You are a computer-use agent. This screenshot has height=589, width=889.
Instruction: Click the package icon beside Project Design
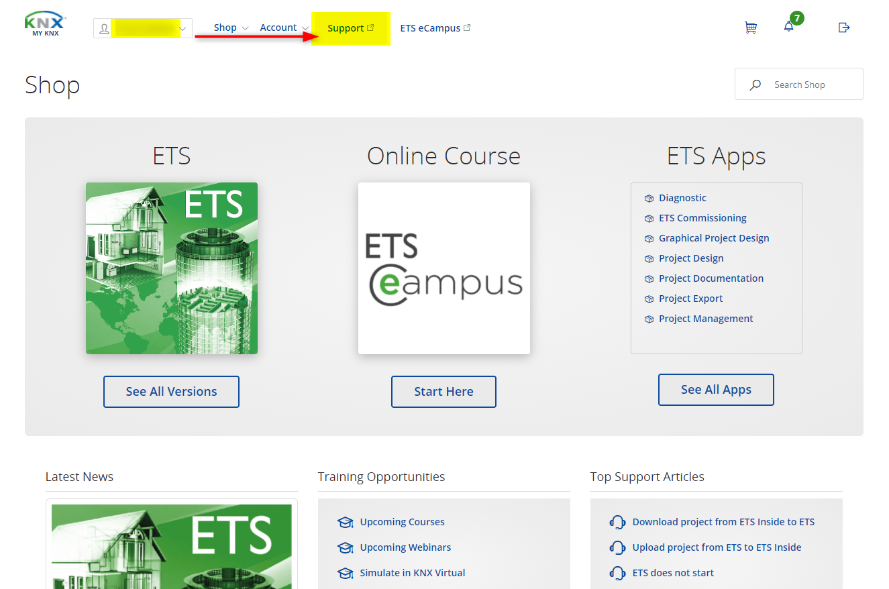649,258
